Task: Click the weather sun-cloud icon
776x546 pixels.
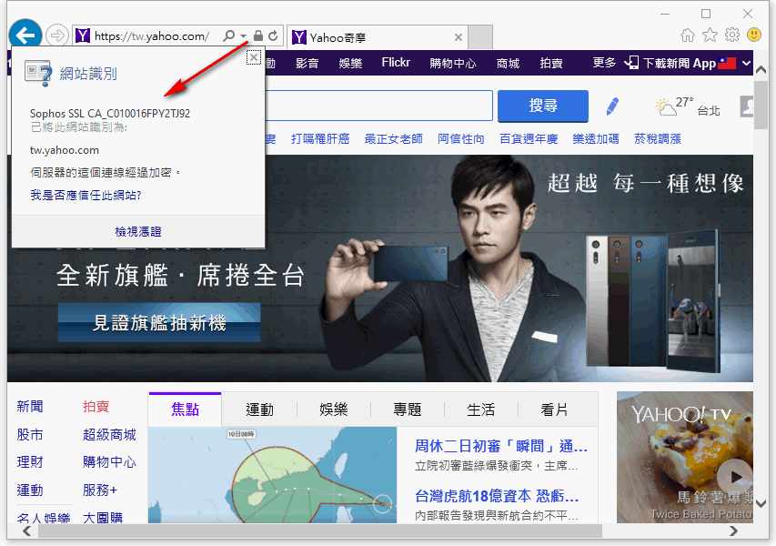Action: click(666, 106)
